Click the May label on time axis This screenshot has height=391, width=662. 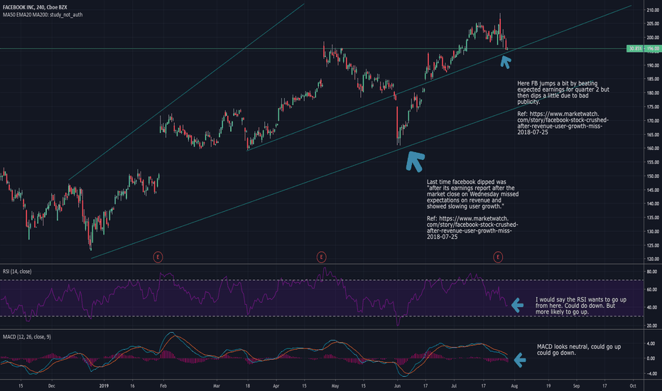[x=335, y=386]
